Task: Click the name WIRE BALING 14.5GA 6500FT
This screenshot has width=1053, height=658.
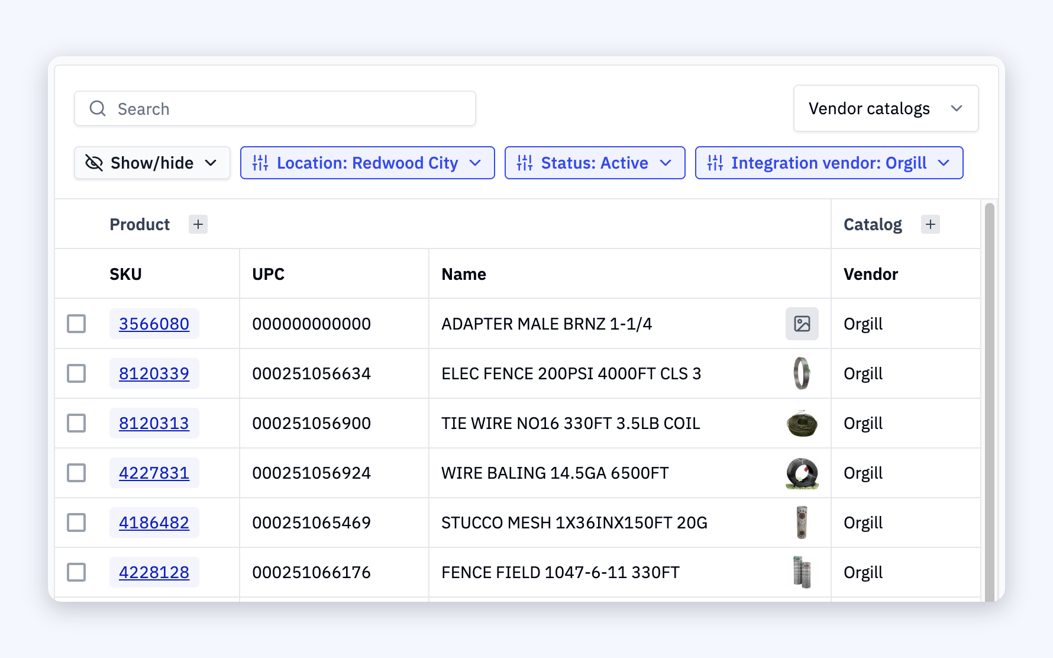Action: (555, 473)
